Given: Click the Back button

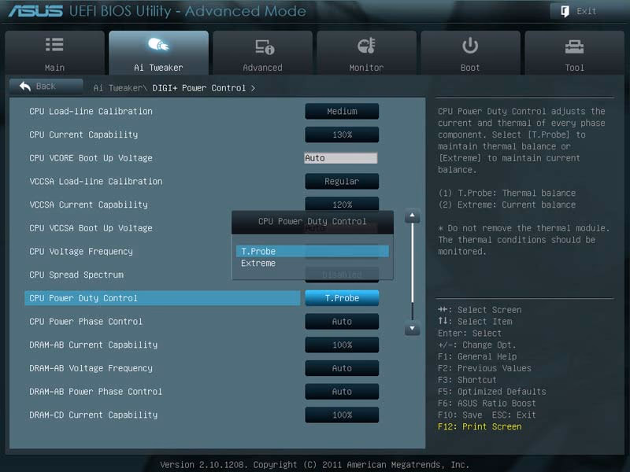Looking at the screenshot, I should coord(46,87).
